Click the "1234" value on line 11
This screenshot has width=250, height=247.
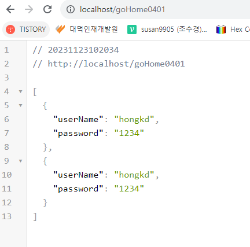(129, 189)
